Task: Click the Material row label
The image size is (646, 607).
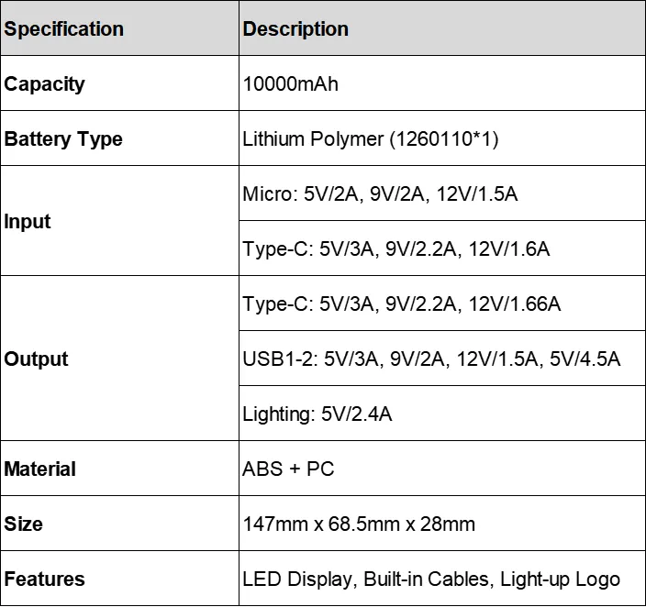Action: click(x=40, y=469)
